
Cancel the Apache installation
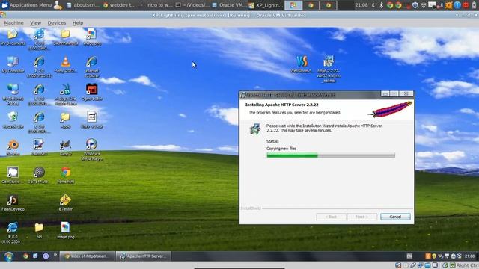tap(395, 217)
